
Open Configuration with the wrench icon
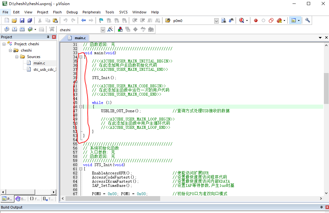tap(307, 20)
